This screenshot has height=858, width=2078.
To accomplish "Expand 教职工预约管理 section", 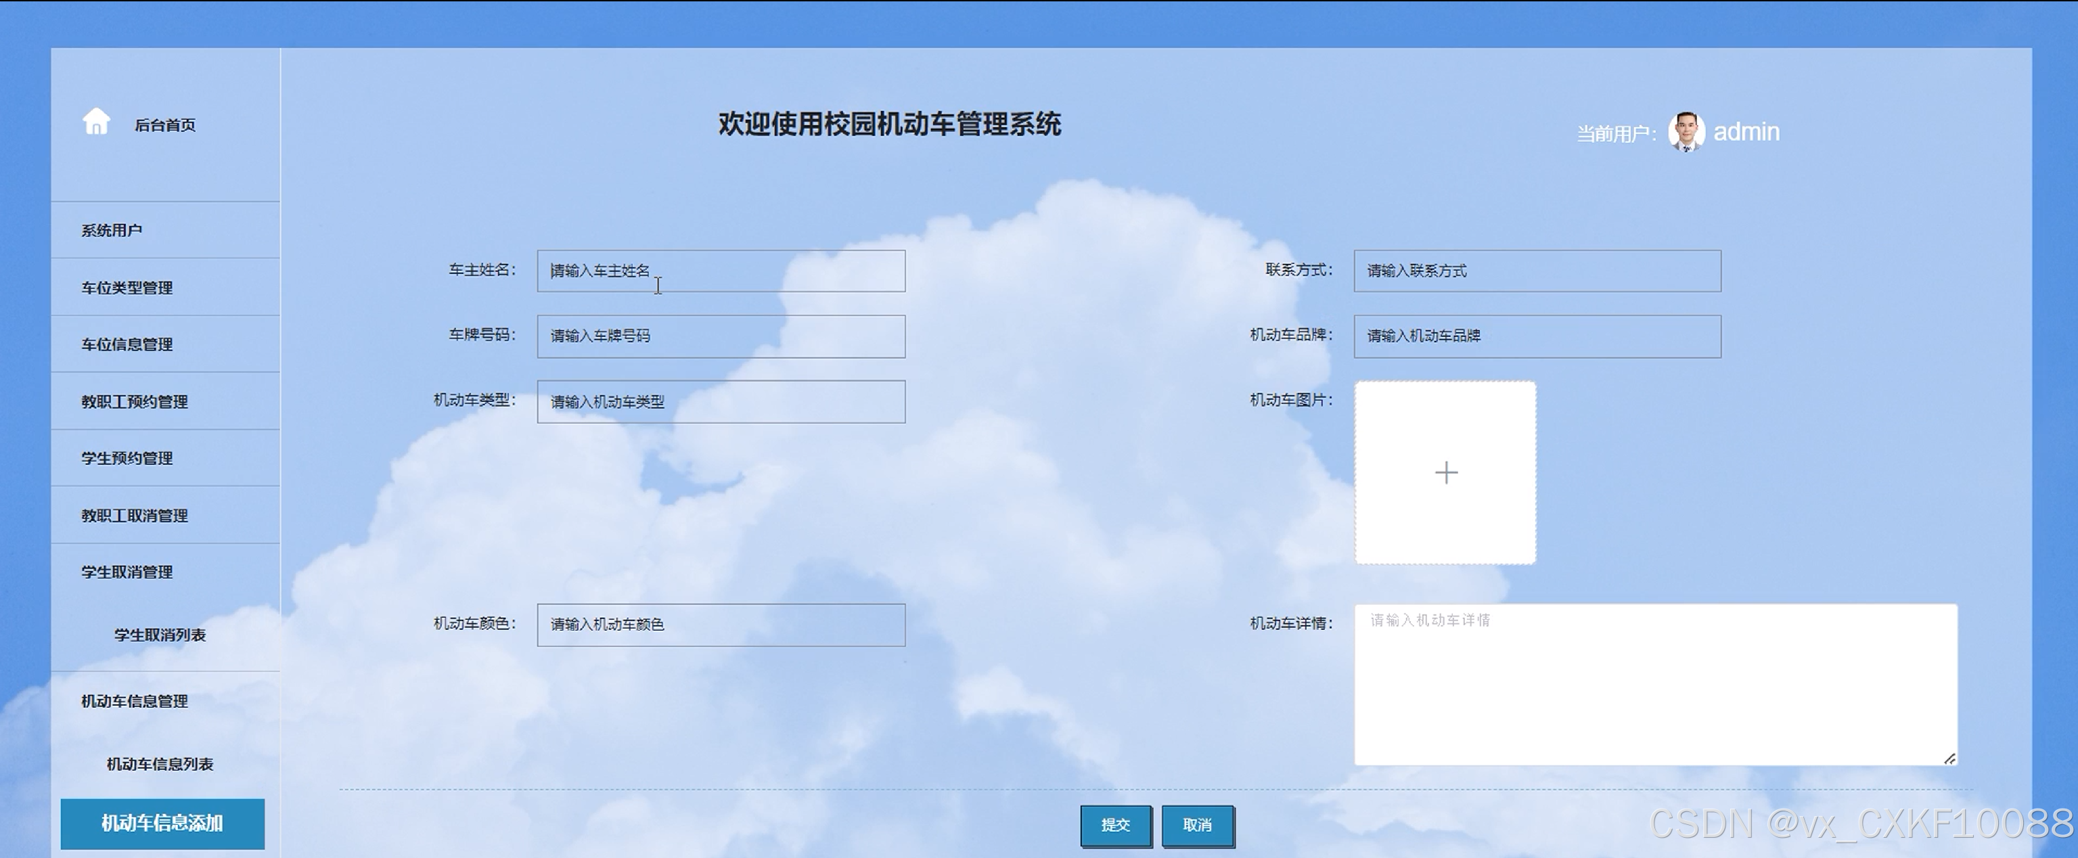I will click(134, 401).
